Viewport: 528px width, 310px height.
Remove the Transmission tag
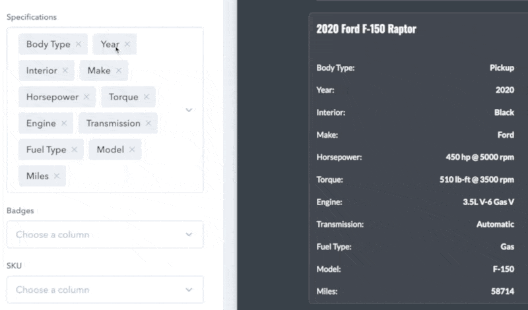[148, 123]
